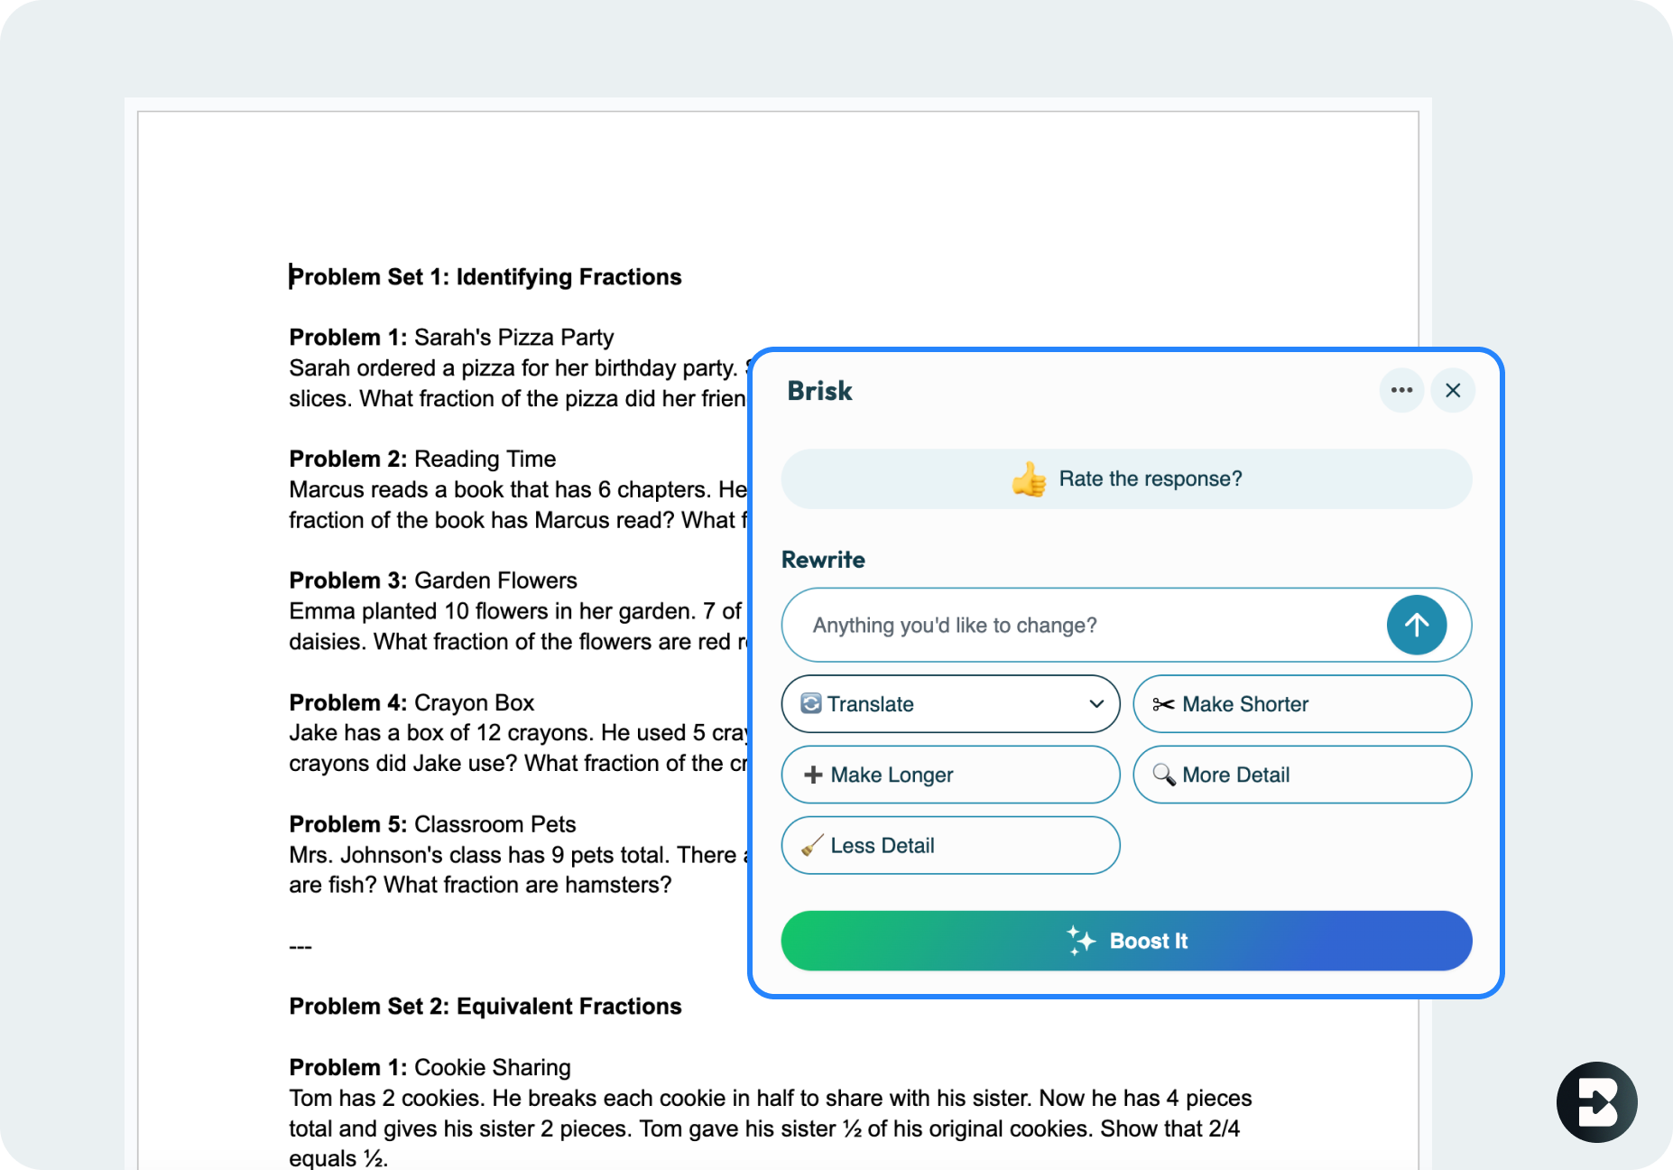Viewport: 1673px width, 1170px height.
Task: Click 'Problem 1: Sarah's Pizza Party' line
Action: (451, 338)
